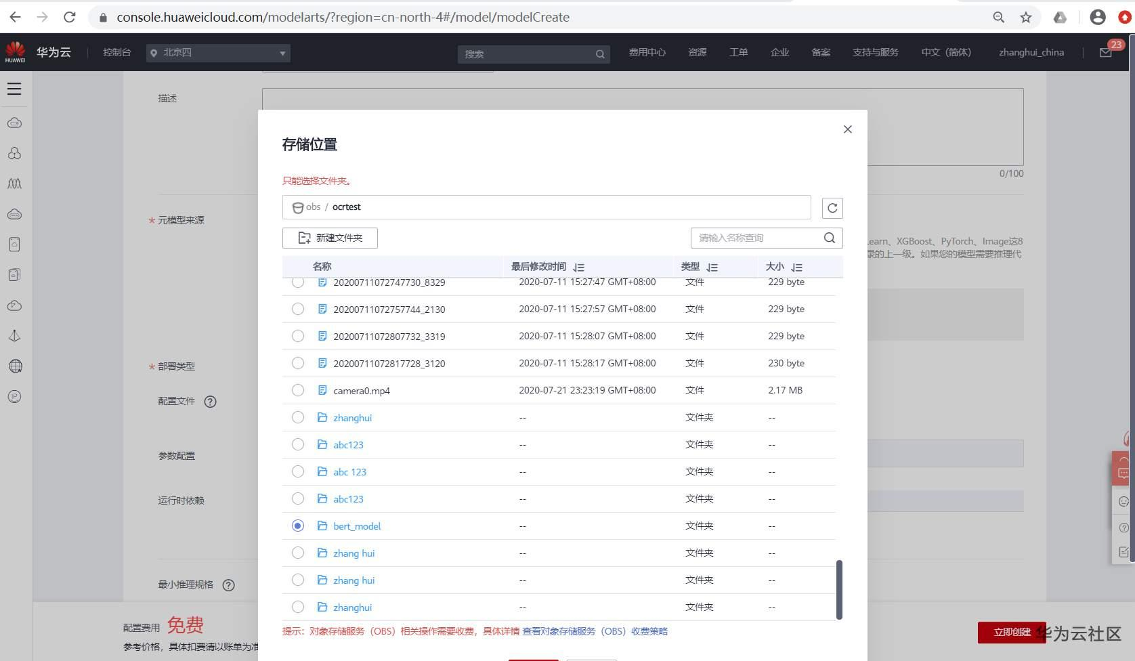This screenshot has height=661, width=1135.
Task: Click the zoom magnifier in the address bar
Action: click(998, 18)
